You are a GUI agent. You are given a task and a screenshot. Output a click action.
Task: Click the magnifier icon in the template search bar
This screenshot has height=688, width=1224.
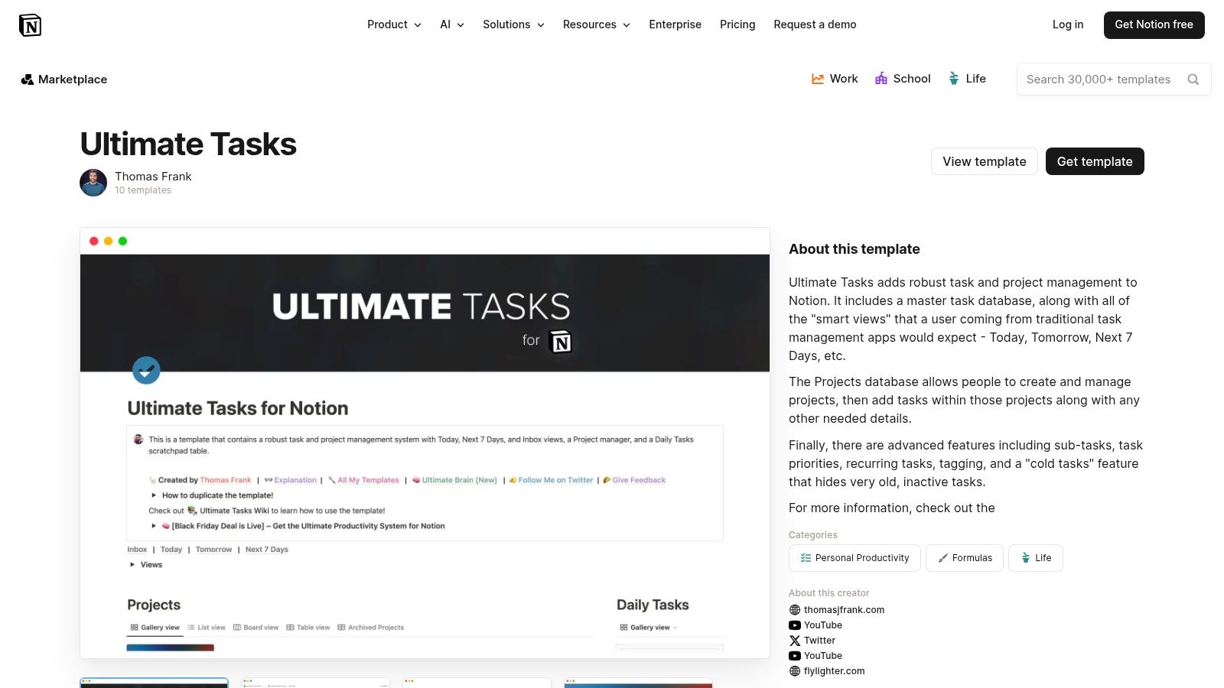[1193, 79]
